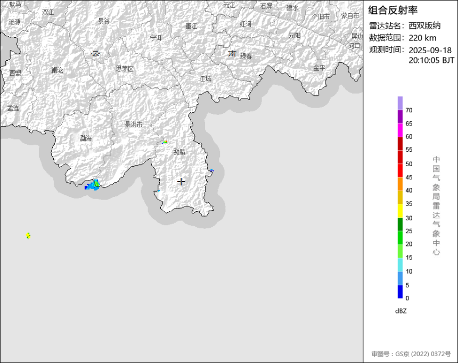Click the legend value 20

click(x=409, y=244)
